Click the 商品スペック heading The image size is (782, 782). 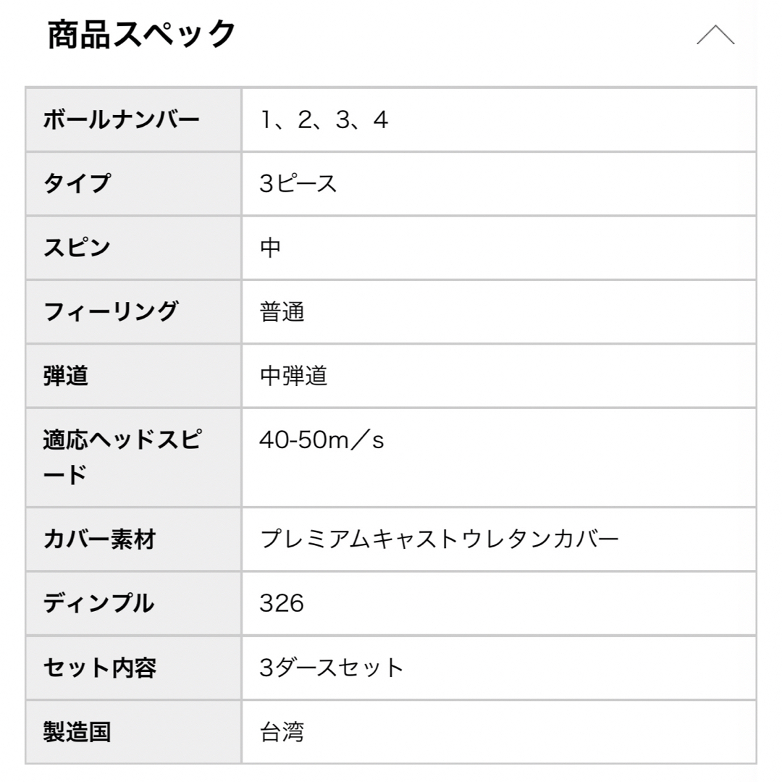[141, 35]
